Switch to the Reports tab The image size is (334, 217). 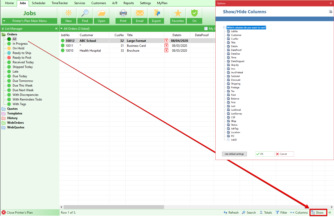(x=128, y=3)
